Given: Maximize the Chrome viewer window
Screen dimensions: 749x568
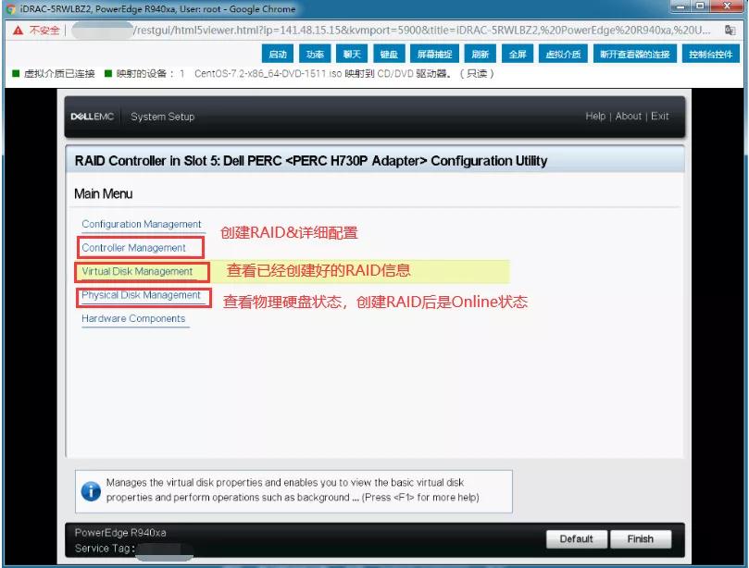Looking at the screenshot, I should 700,6.
